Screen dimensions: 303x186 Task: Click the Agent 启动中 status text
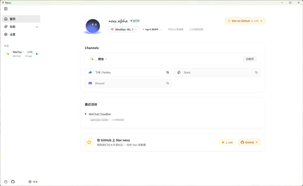[152, 29]
